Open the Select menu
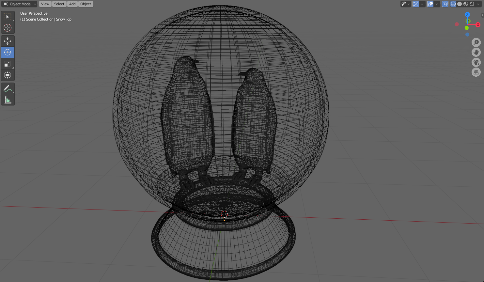 point(59,4)
